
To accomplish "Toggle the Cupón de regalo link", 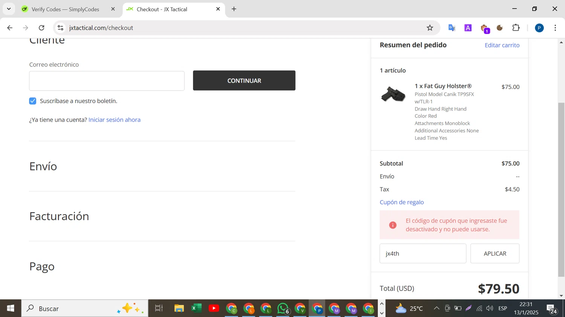I will (x=402, y=202).
